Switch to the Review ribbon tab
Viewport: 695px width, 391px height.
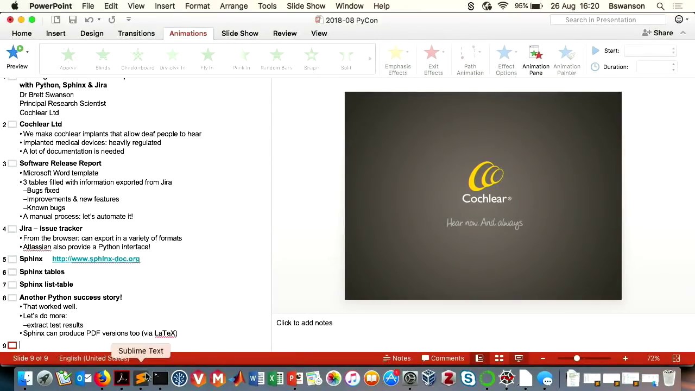(285, 33)
